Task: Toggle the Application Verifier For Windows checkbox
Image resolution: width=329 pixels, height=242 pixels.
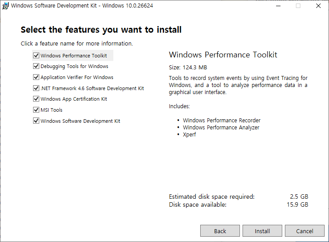Action: click(36, 77)
